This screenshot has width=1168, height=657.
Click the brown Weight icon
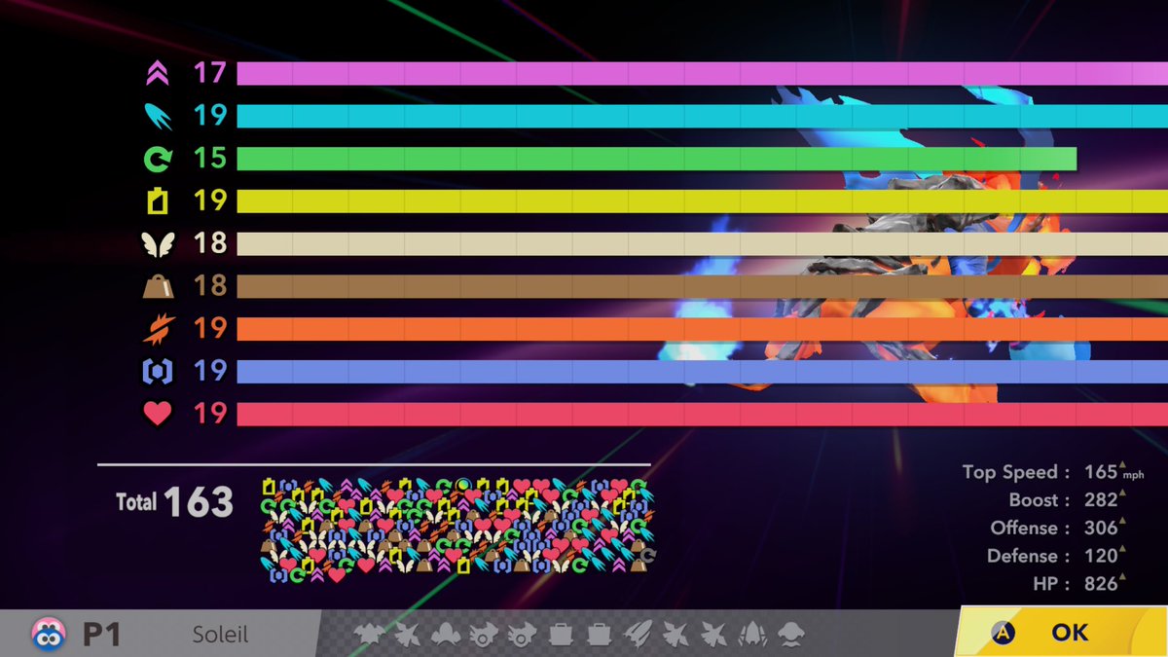click(157, 286)
